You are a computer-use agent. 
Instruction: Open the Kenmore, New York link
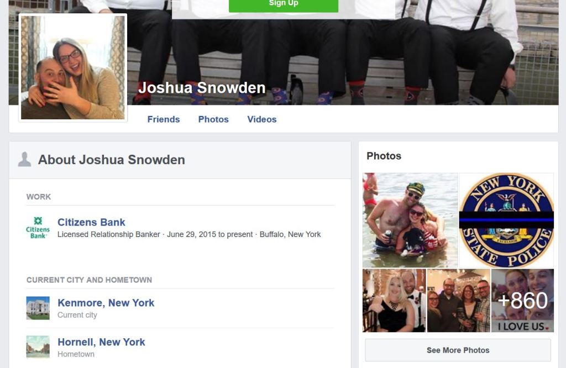point(106,303)
